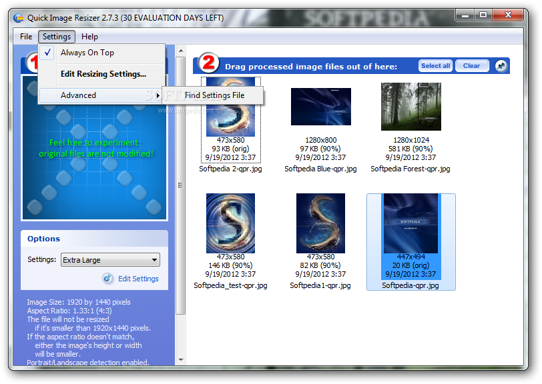Open the Help menu
Image resolution: width=542 pixels, height=384 pixels.
pos(89,37)
